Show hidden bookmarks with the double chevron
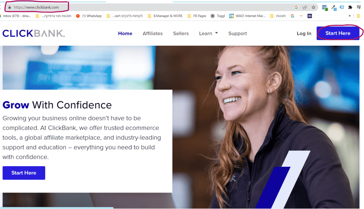This screenshot has width=364, height=209. pos(350,16)
